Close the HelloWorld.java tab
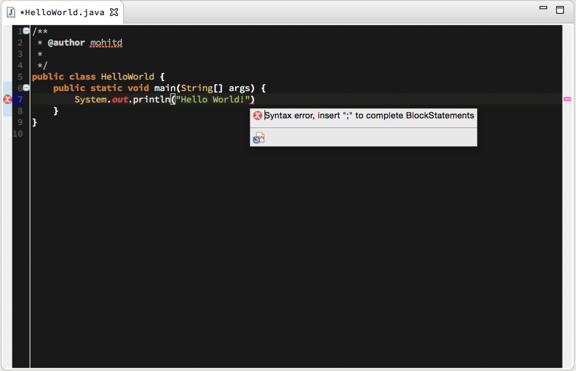 pos(114,12)
